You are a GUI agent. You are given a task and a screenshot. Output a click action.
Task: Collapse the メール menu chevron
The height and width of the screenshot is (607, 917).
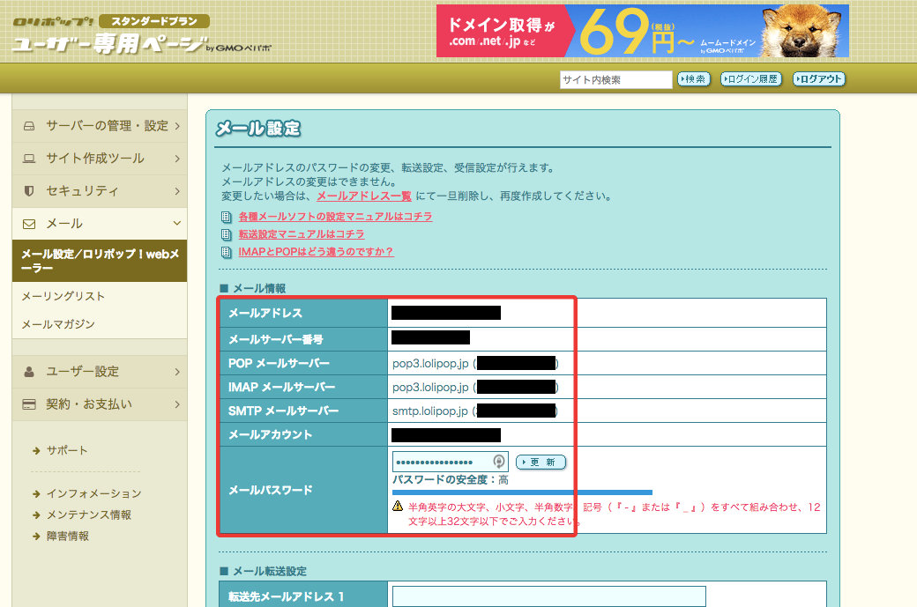(177, 224)
